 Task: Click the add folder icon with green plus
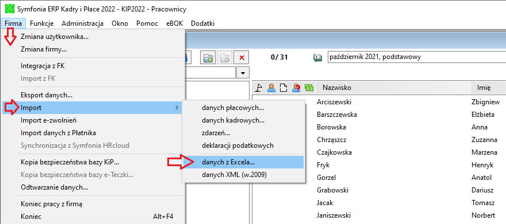click(x=208, y=58)
